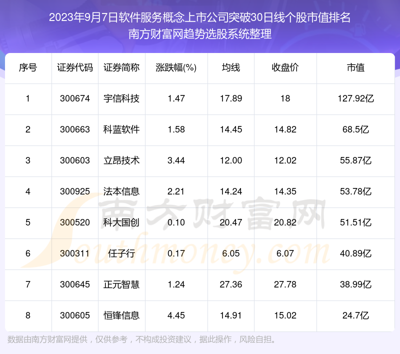Viewport: 400px width, 354px height.
Task: Select stock code 300663
Action: [74, 129]
